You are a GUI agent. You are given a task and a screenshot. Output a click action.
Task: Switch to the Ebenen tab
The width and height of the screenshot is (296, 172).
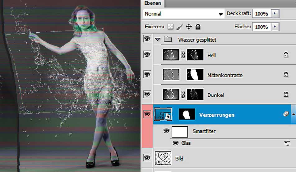pos(153,3)
